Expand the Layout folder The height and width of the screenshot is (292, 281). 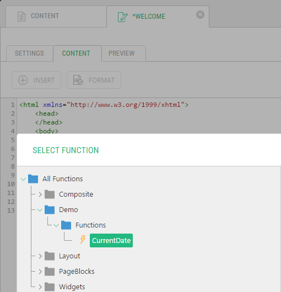click(x=40, y=256)
